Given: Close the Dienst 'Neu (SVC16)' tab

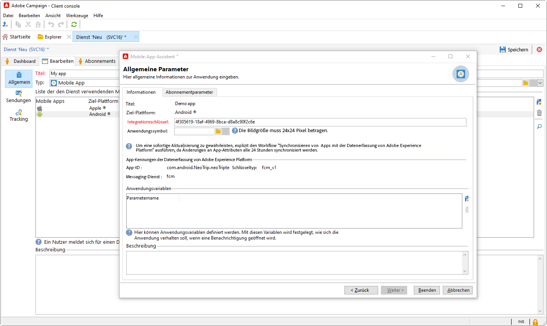Looking at the screenshot, I should point(136,37).
